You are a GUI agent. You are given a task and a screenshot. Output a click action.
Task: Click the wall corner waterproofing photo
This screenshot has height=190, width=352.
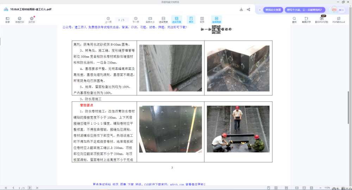coord(170,68)
